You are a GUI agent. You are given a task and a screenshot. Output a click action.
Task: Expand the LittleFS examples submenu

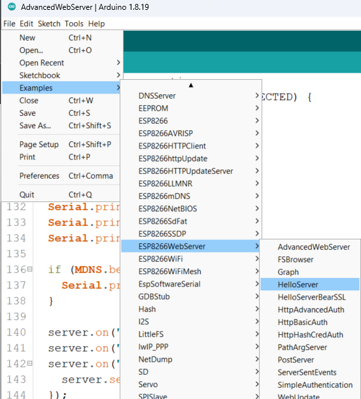click(190, 334)
